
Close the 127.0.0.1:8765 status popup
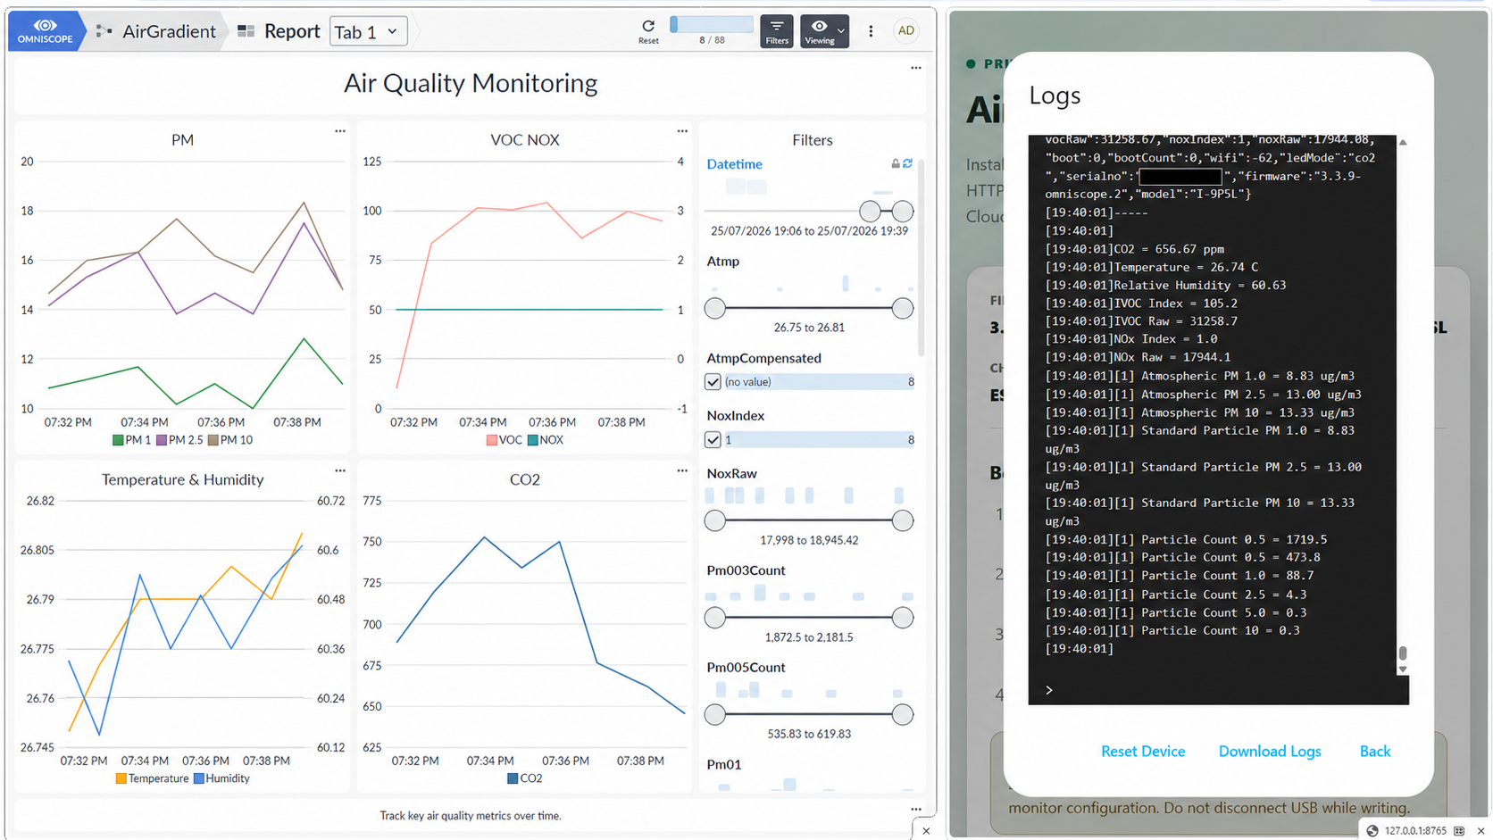point(1480,831)
